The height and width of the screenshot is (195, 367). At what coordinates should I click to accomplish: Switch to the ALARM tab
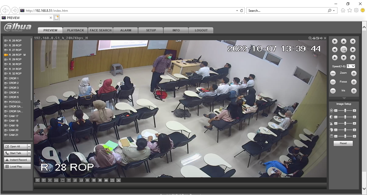point(126,30)
